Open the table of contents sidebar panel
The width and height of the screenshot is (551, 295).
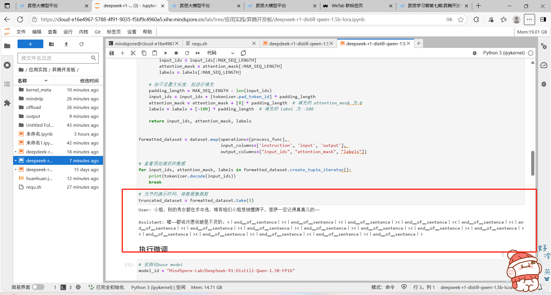(x=7, y=84)
